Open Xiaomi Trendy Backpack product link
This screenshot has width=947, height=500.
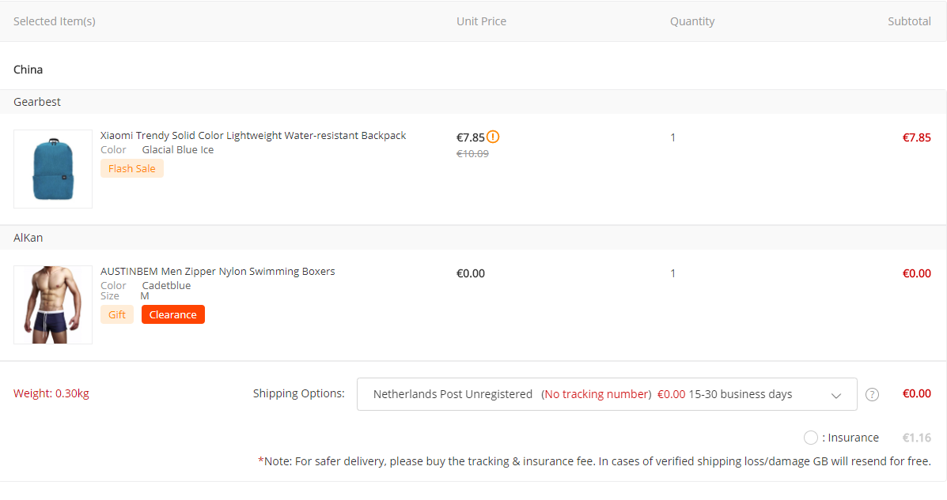[x=253, y=136]
